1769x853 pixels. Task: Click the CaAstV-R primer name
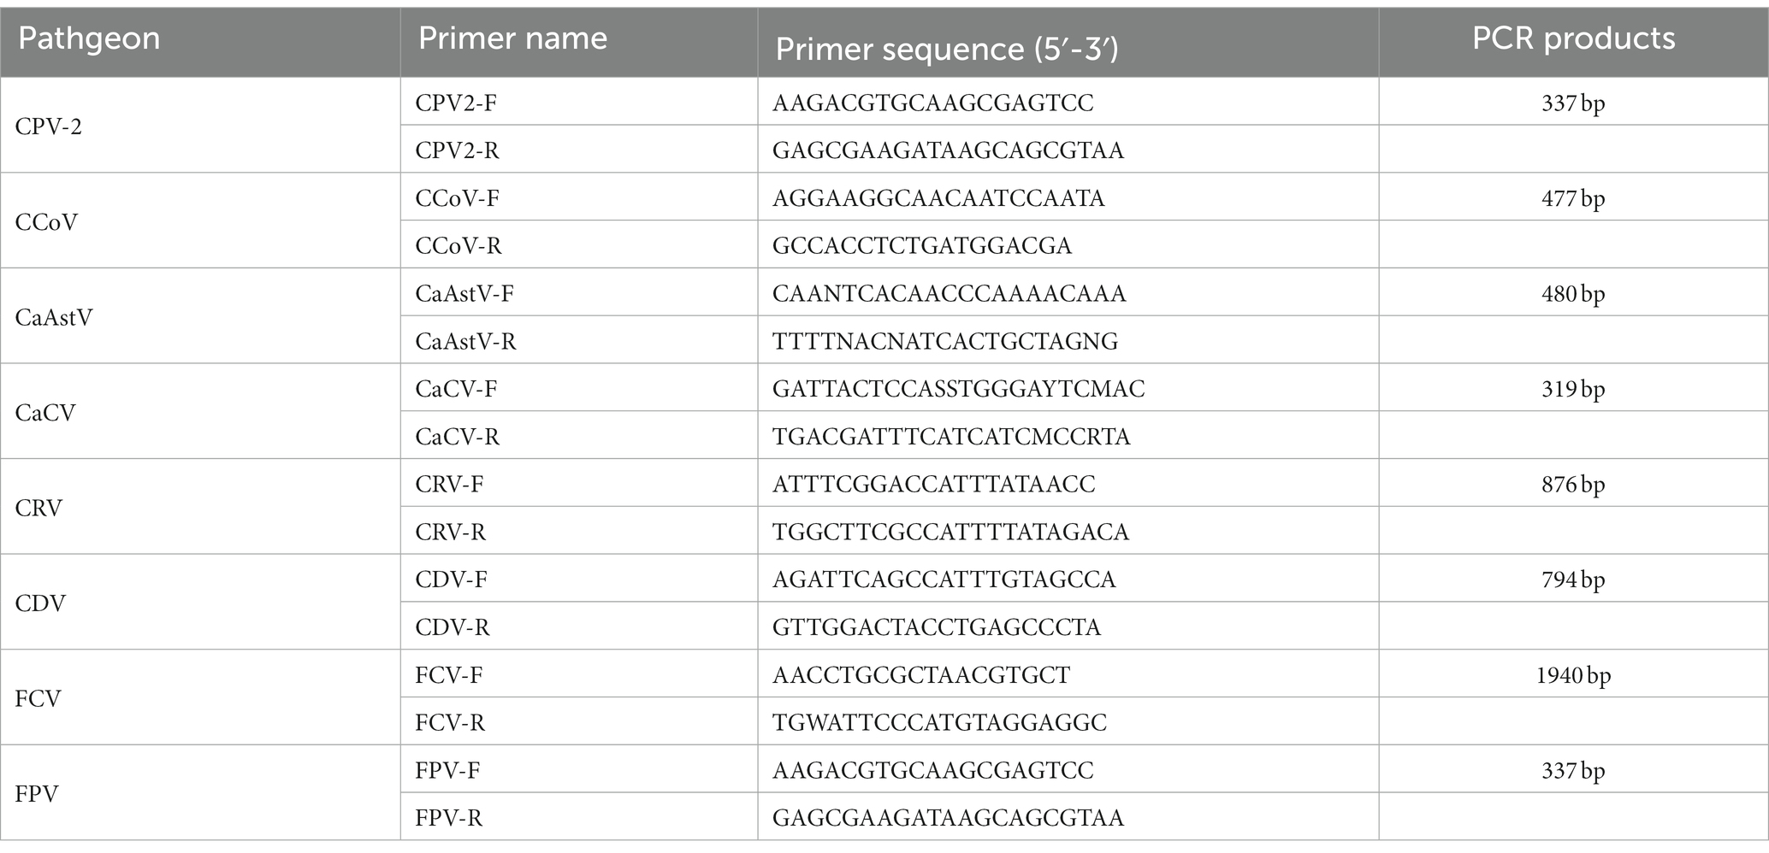[x=466, y=341]
